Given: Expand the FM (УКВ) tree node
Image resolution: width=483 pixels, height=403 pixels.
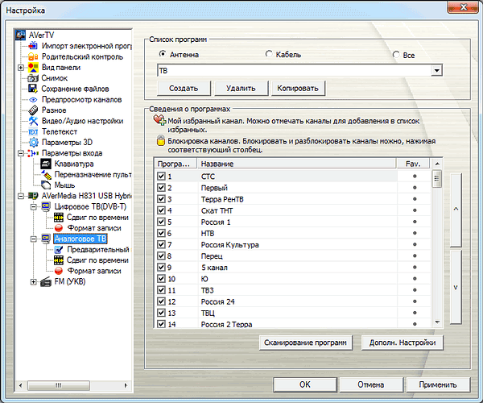Looking at the screenshot, I should [x=33, y=281].
